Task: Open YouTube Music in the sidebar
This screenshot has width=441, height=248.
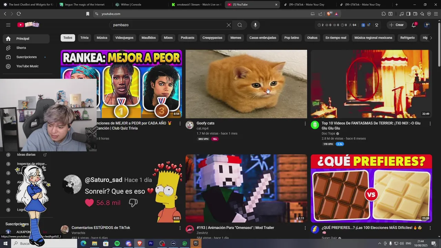Action: click(x=26, y=66)
